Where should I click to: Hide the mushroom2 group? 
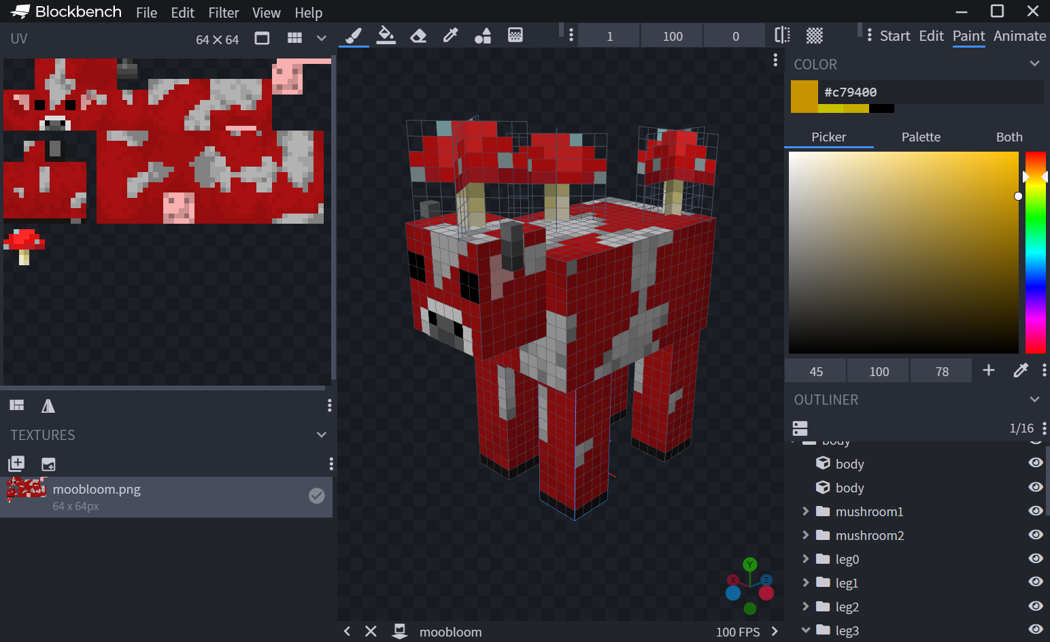tap(1036, 535)
